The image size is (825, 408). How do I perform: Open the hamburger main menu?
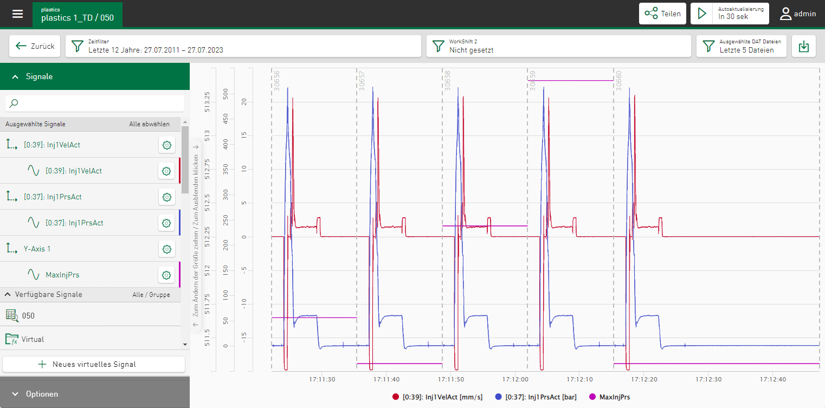click(18, 14)
